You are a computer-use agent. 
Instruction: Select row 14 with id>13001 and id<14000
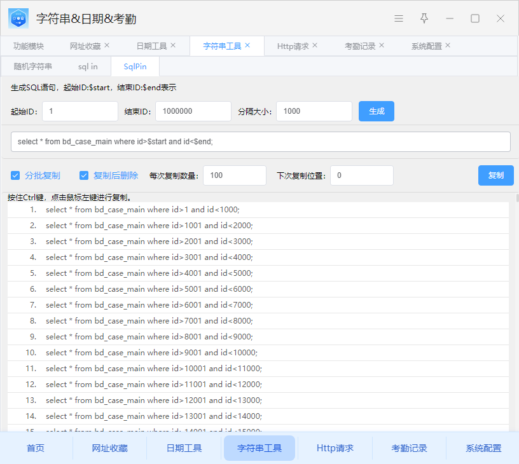click(x=258, y=416)
